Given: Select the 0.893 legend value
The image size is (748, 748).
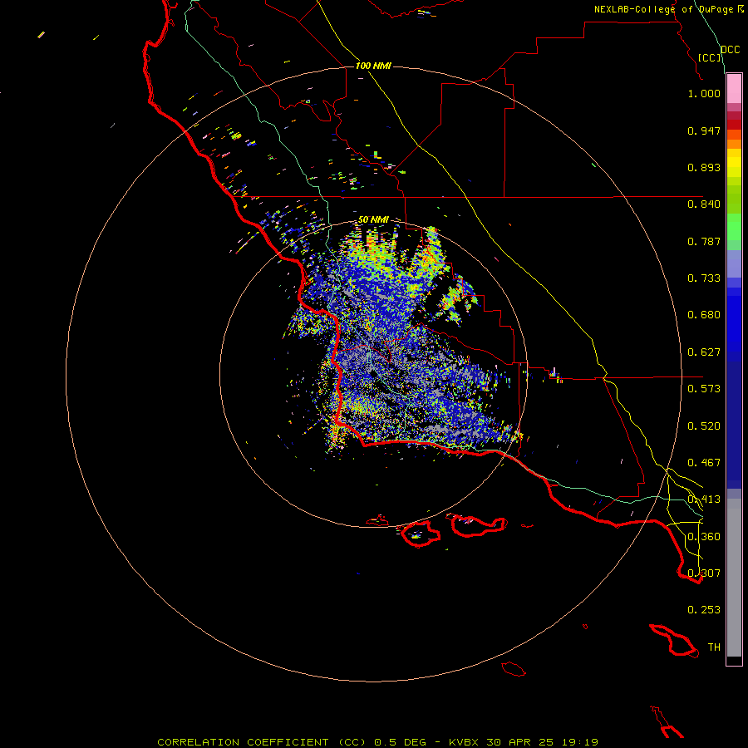Looking at the screenshot, I should coord(704,167).
